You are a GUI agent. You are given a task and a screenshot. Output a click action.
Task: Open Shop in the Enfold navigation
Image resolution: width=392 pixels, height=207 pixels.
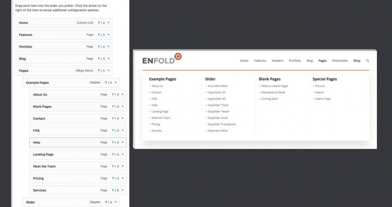(x=357, y=61)
